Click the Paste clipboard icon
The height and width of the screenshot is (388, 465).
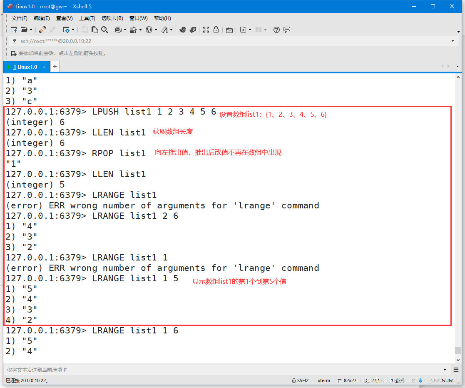(x=94, y=30)
